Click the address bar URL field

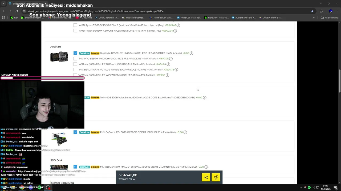tap(165, 11)
